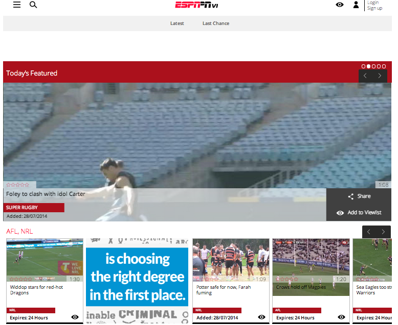This screenshot has width=398, height=325.
Task: Switch to the Latest tab
Action: click(177, 23)
